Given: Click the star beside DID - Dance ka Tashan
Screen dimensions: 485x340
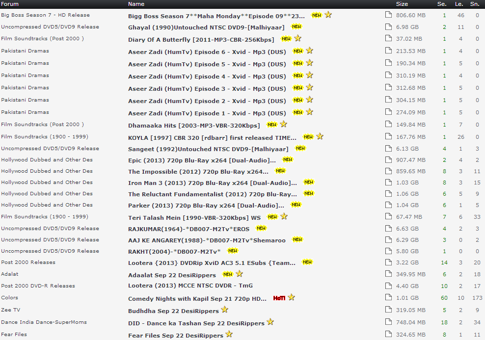Looking at the screenshot, I should (x=270, y=322).
